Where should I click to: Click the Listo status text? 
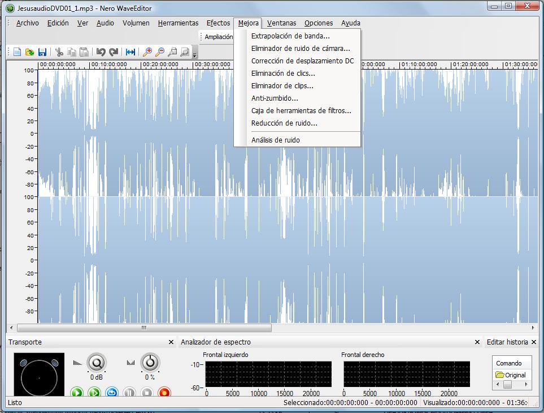click(x=15, y=403)
